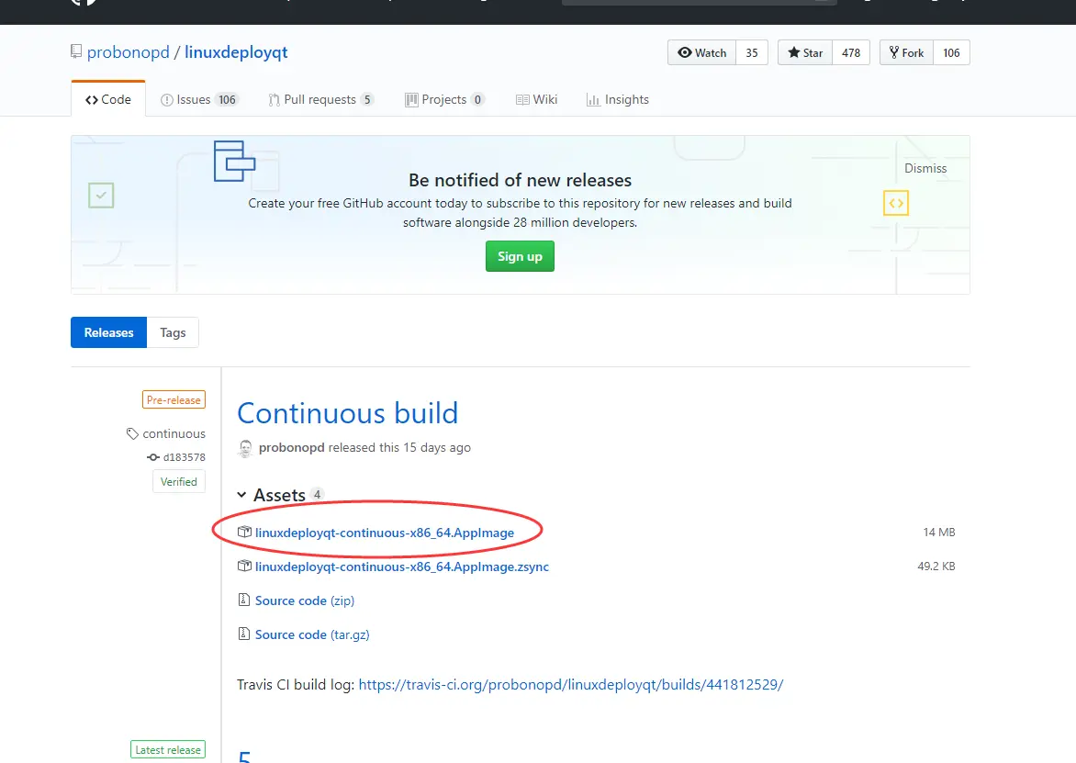Open the stargazers count 478

click(x=851, y=53)
